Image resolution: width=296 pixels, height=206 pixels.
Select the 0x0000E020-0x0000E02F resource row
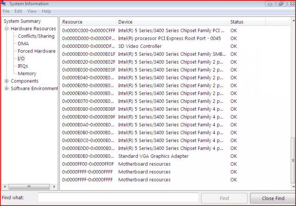[176, 62]
